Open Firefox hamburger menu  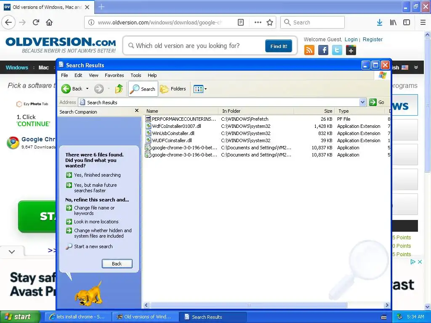tap(423, 22)
